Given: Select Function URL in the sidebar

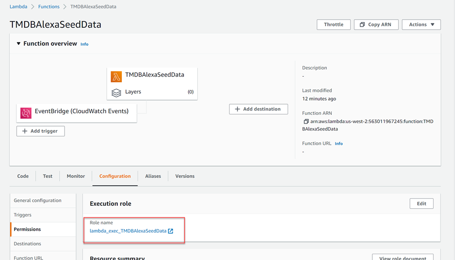Looking at the screenshot, I should pos(43,256).
